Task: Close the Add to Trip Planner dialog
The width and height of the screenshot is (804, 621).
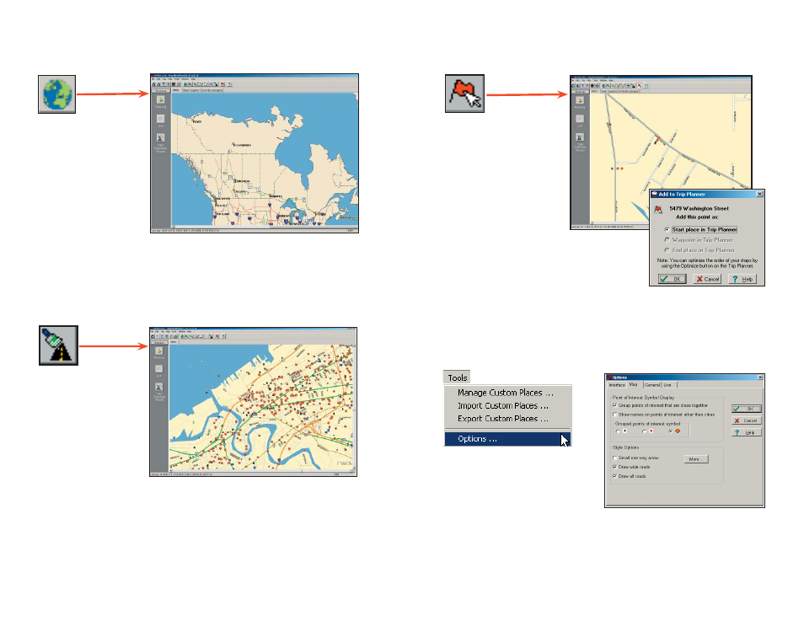Action: pos(760,195)
